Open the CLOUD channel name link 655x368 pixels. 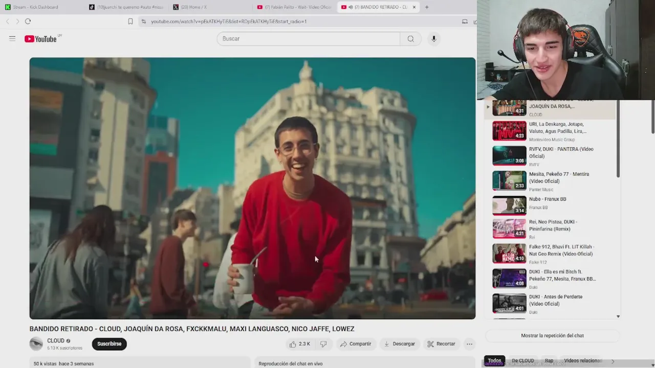pos(56,341)
